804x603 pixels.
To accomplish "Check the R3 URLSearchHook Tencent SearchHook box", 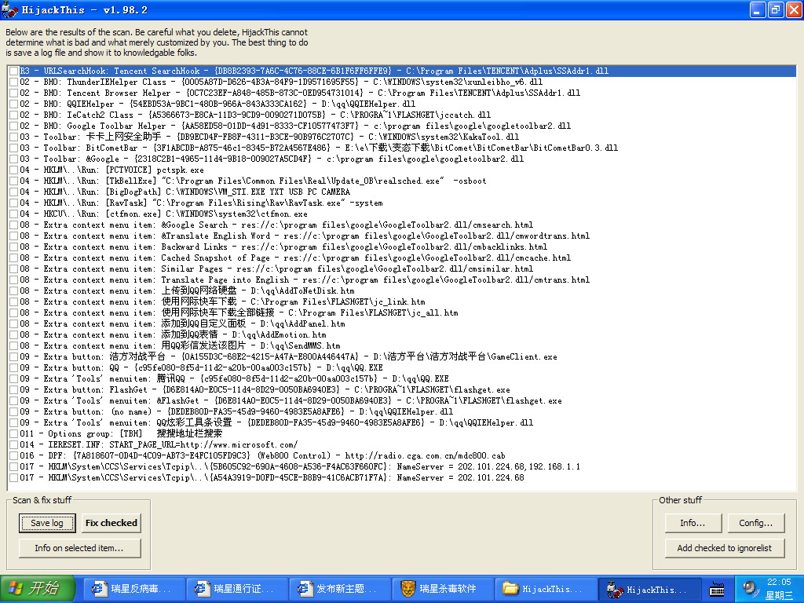I will (14, 71).
